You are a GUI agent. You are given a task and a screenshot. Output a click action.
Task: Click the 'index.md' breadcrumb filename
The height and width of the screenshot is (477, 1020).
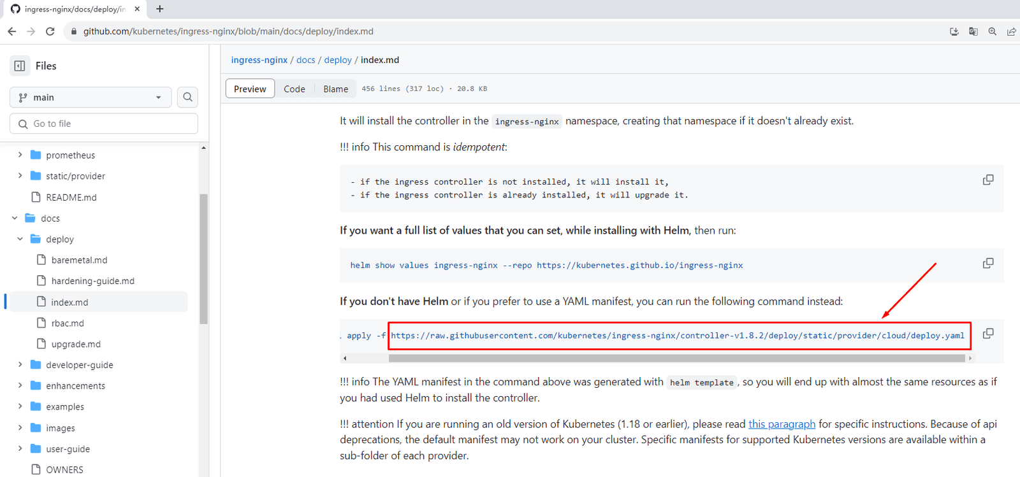(380, 60)
